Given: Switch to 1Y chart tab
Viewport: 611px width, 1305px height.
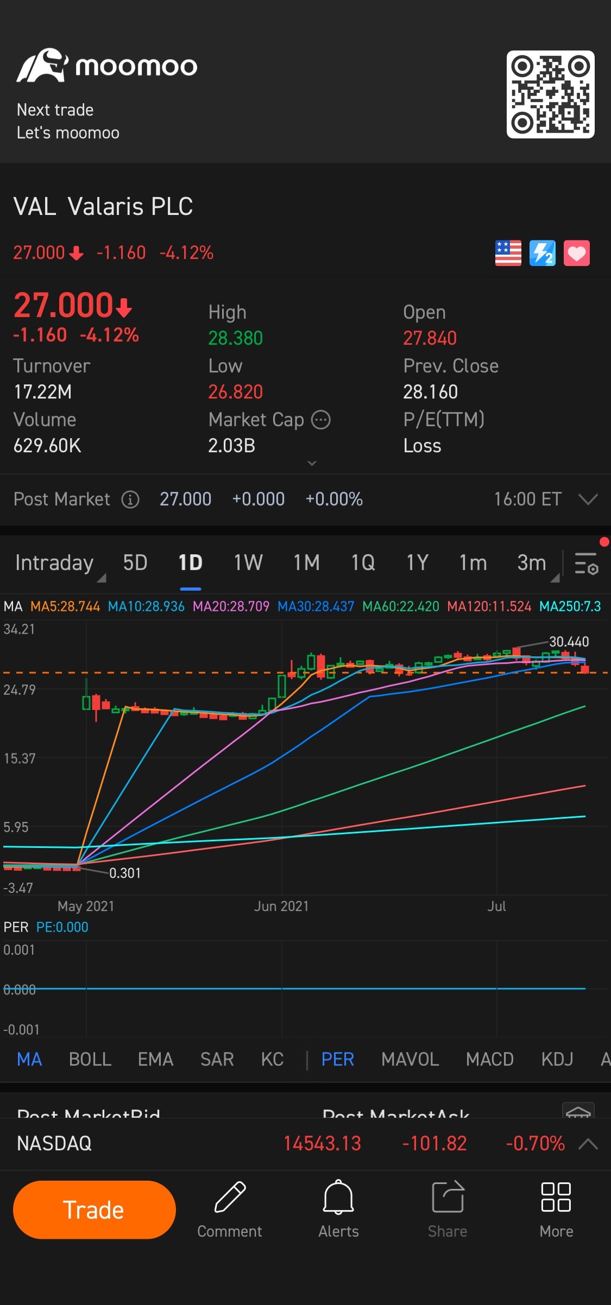Looking at the screenshot, I should click(x=417, y=563).
